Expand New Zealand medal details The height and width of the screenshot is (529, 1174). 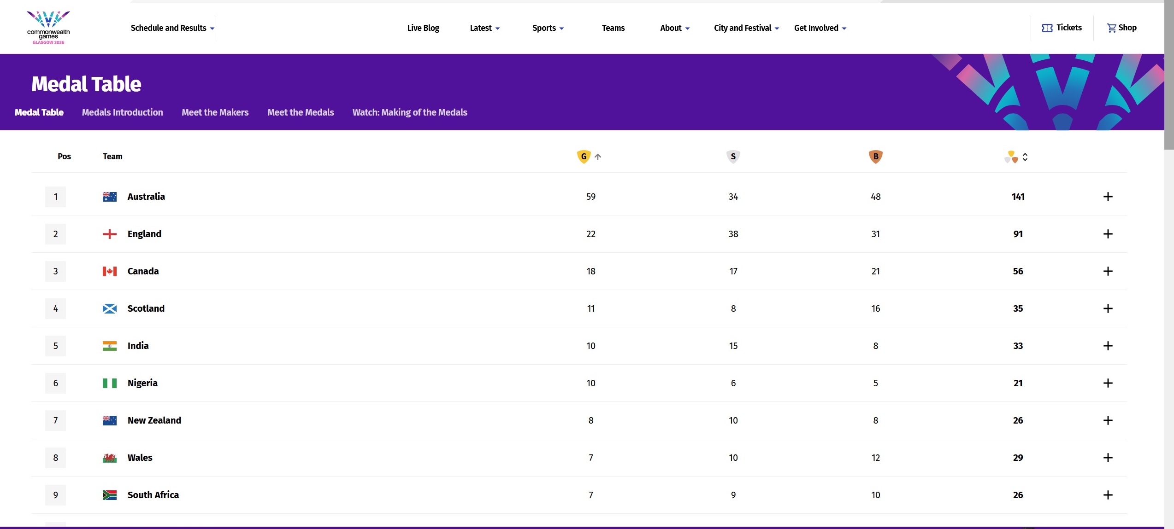(x=1108, y=420)
